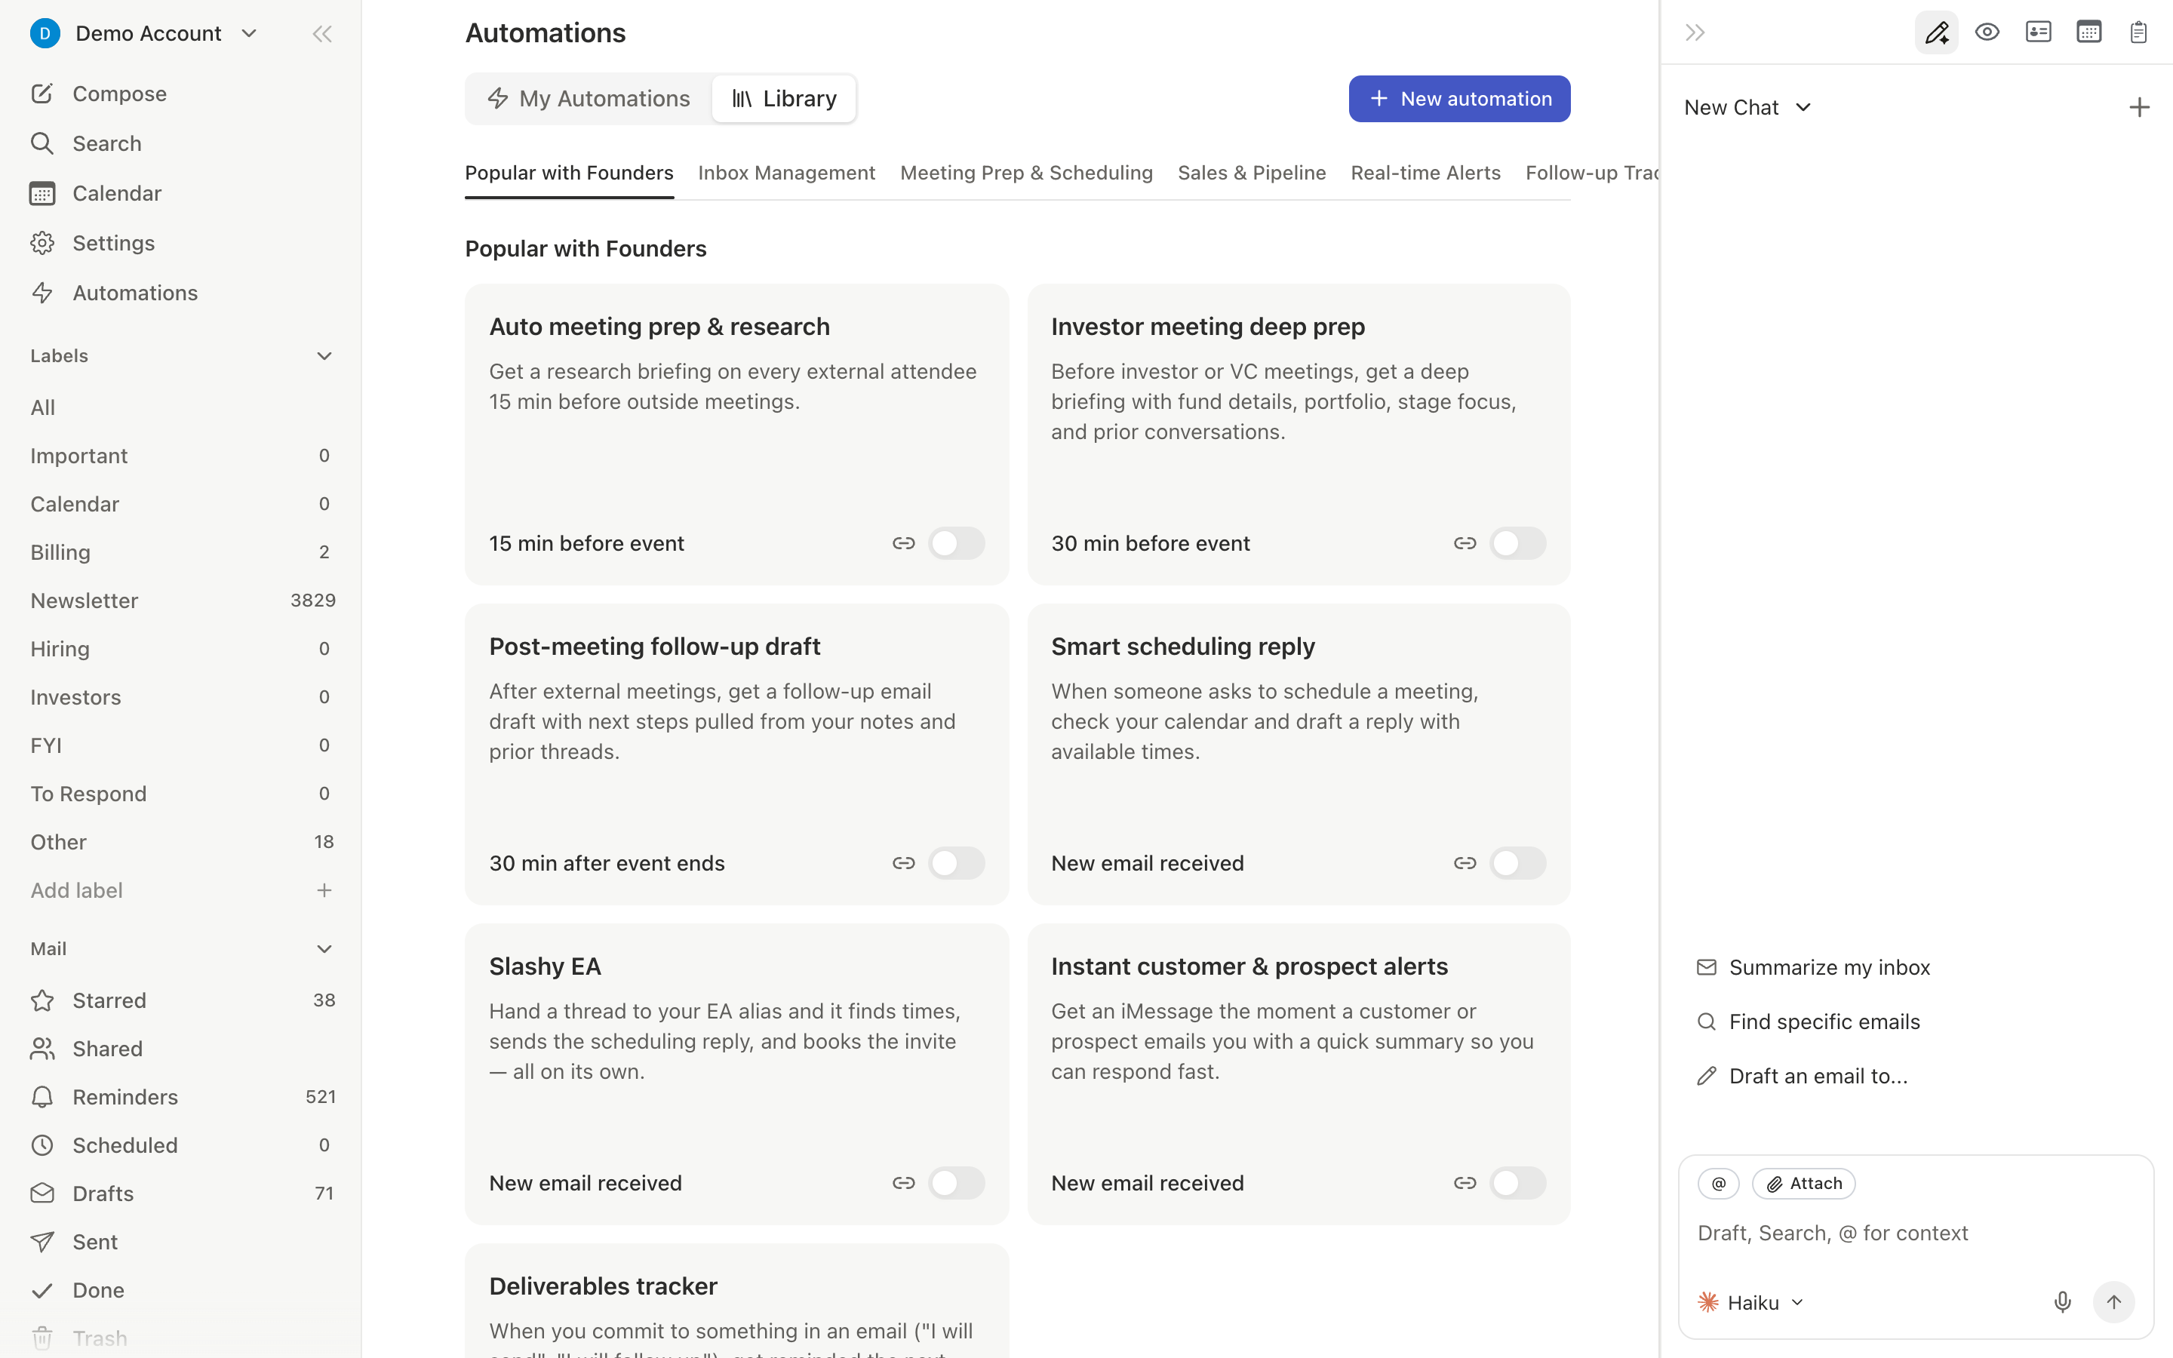Collapse the Labels section chevron
Viewport: 2173px width, 1358px height.
[324, 357]
